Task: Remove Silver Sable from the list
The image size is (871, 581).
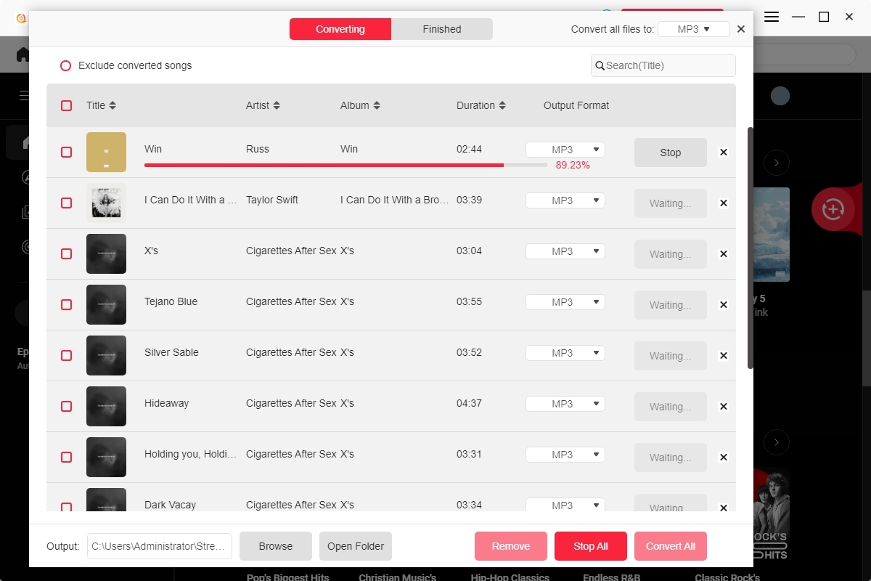Action: point(723,356)
